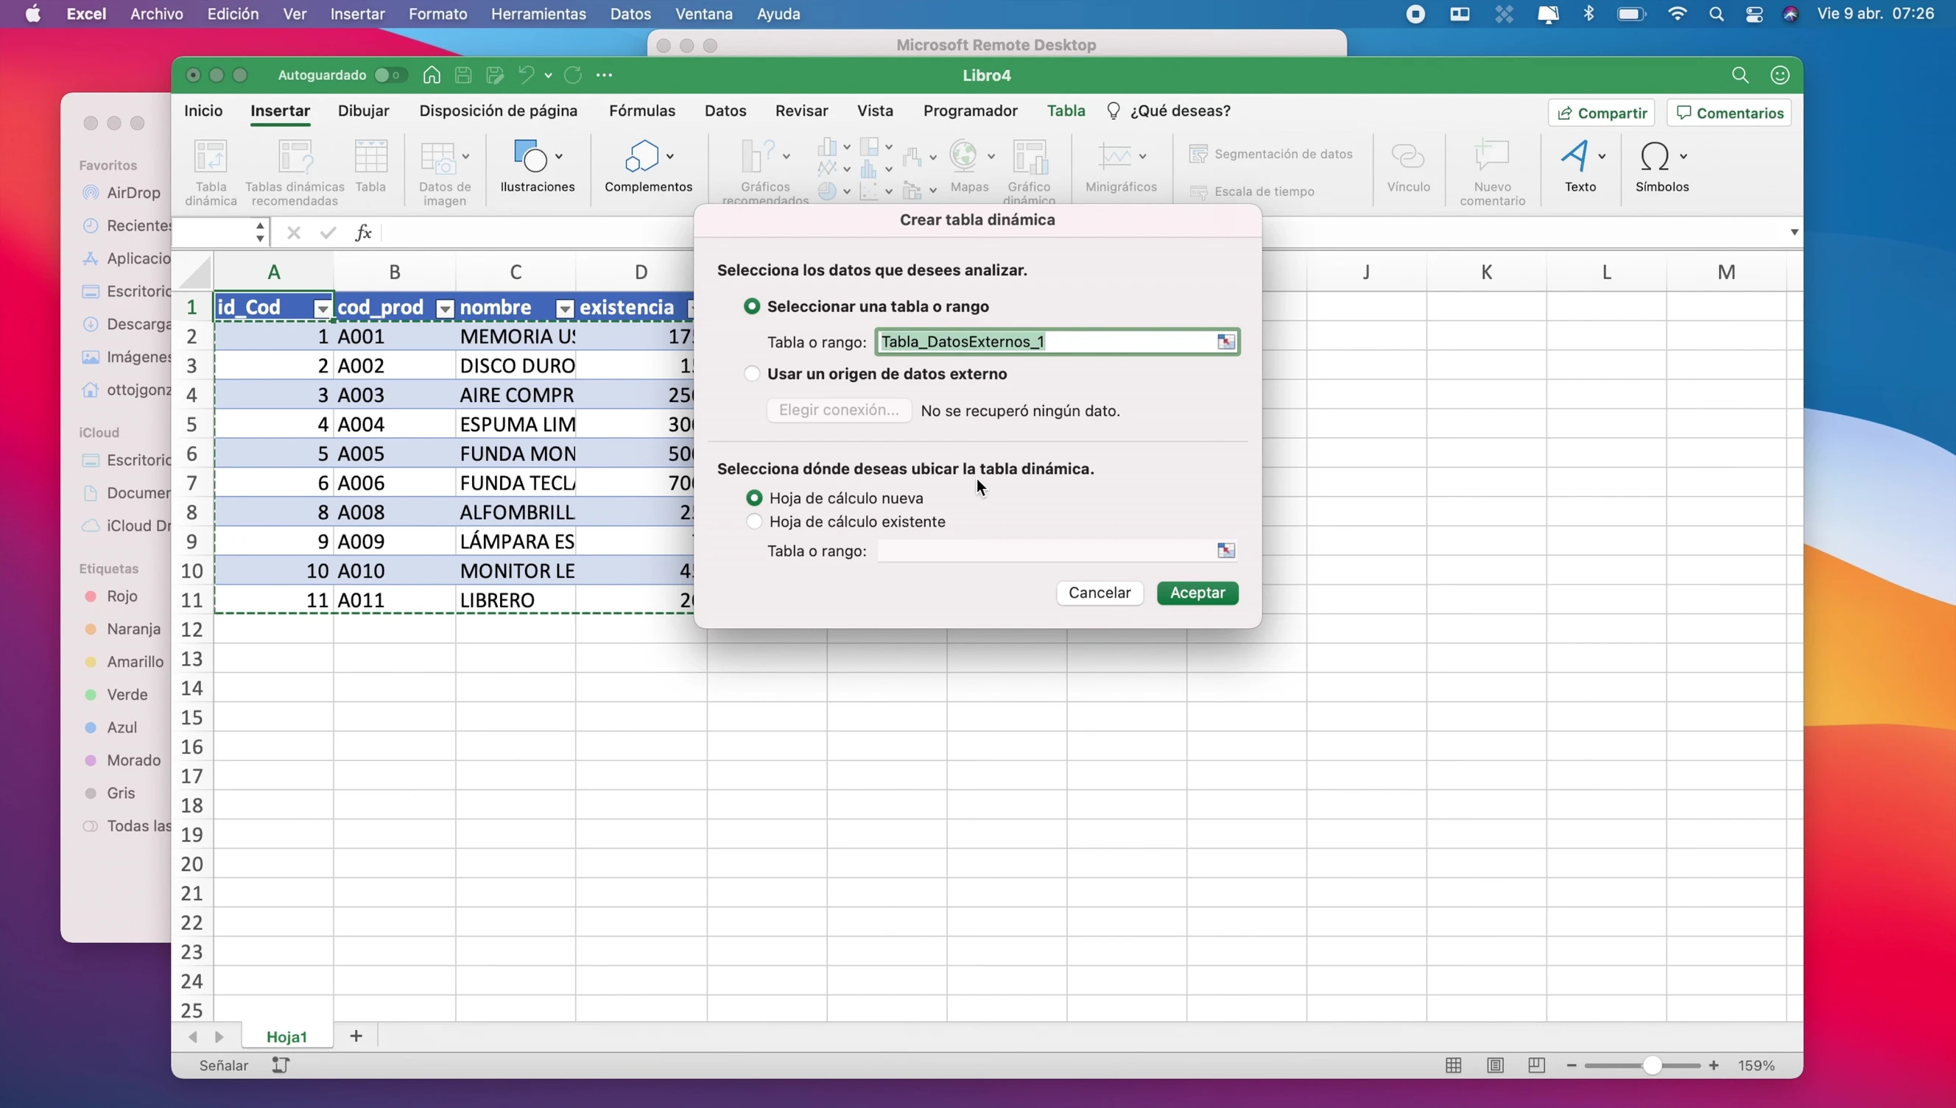This screenshot has height=1108, width=1956.
Task: Open the Herramientas menu in menu bar
Action: point(538,14)
